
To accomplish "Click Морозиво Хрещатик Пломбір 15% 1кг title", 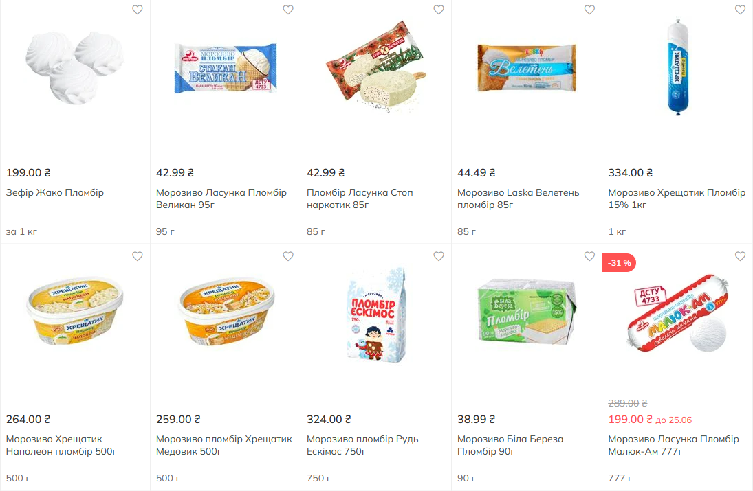I will coord(676,199).
